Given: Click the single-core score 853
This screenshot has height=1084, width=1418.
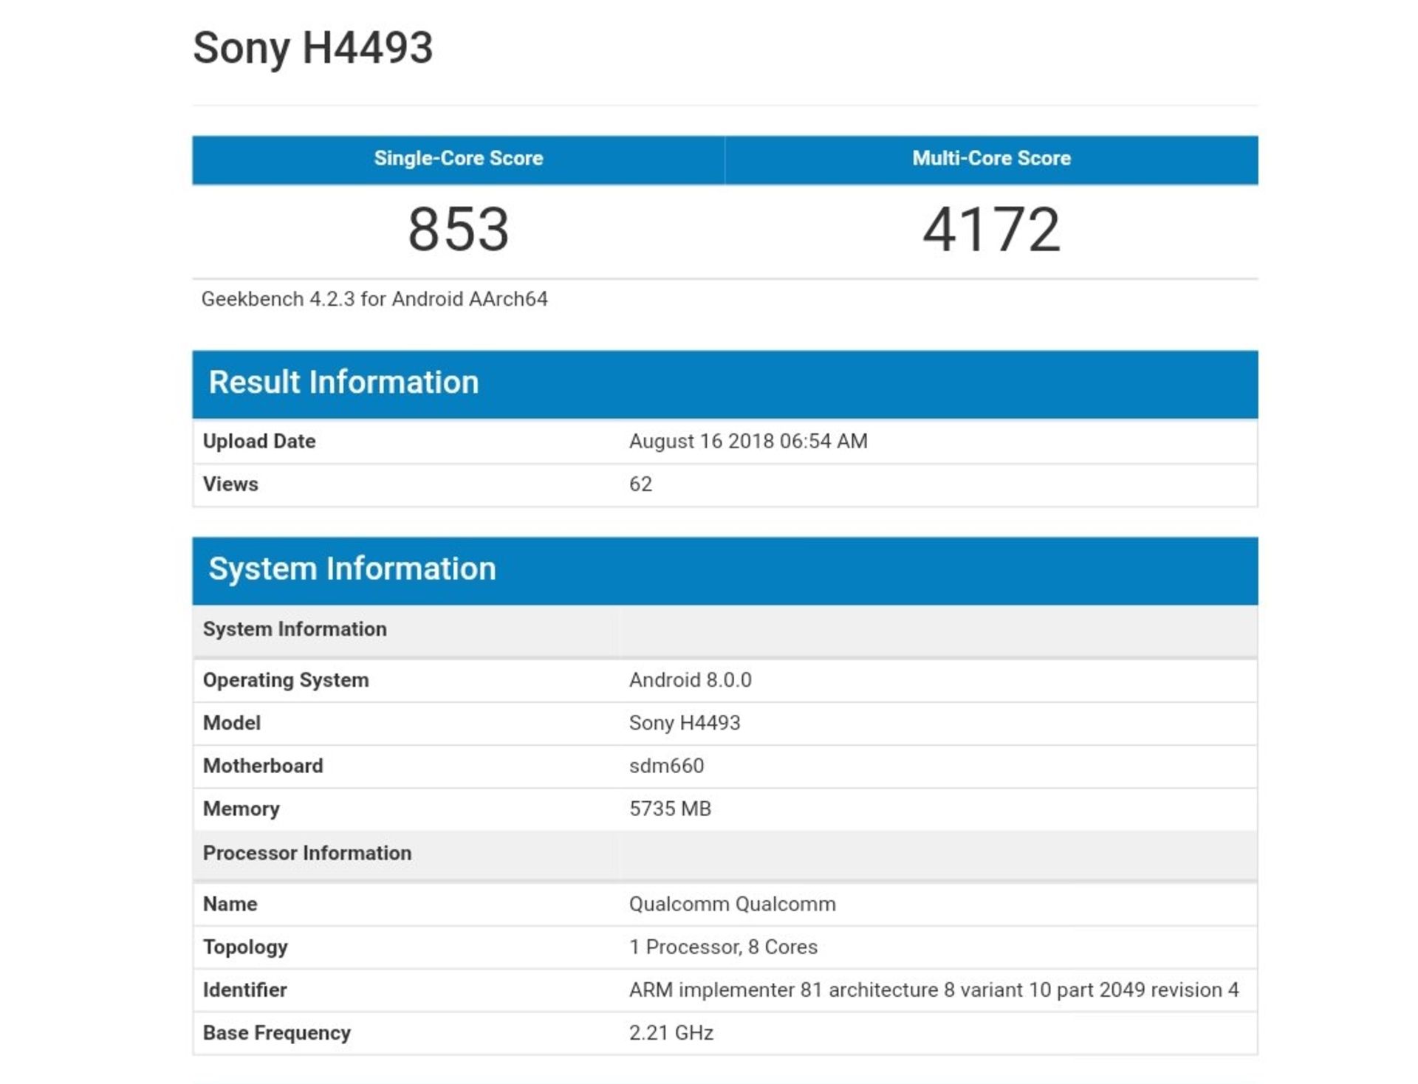Looking at the screenshot, I should tap(458, 230).
